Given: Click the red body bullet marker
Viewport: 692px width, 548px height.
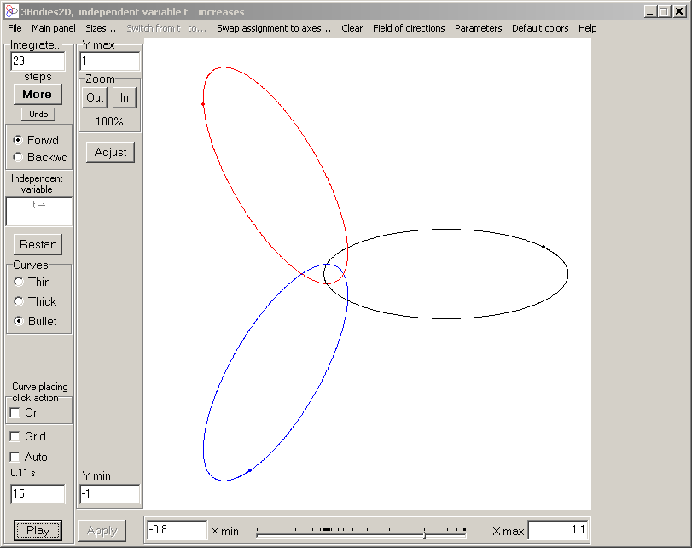Looking at the screenshot, I should (x=203, y=104).
